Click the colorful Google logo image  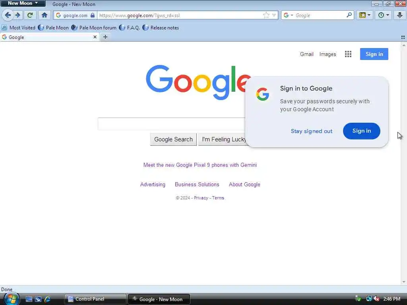[199, 82]
